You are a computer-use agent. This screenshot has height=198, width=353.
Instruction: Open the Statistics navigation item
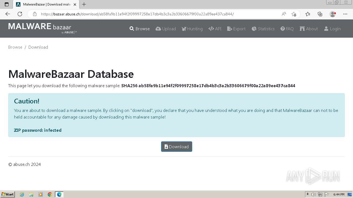[x=263, y=29]
